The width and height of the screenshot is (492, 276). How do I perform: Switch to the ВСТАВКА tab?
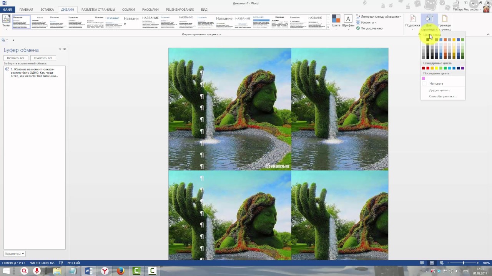(47, 10)
